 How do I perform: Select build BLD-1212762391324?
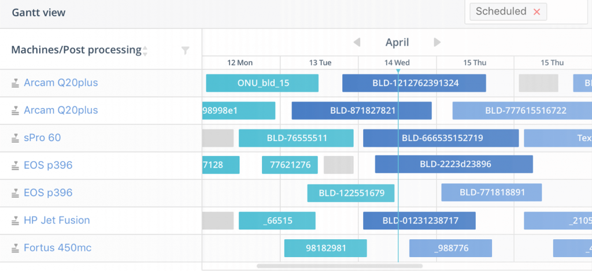coord(414,83)
